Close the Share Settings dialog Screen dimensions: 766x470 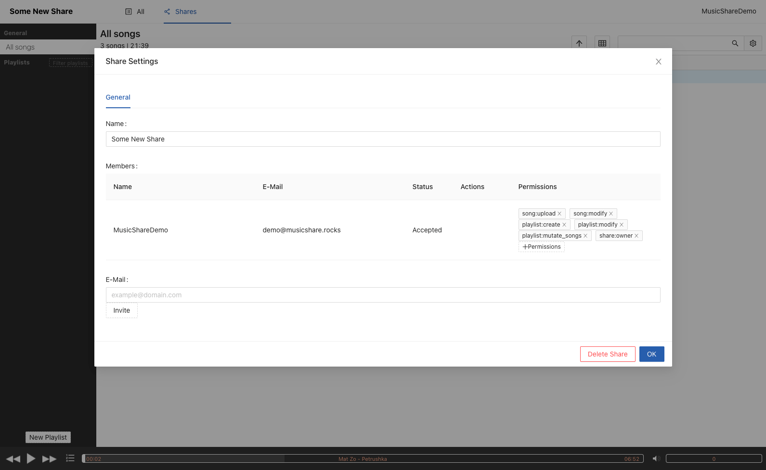coord(658,62)
